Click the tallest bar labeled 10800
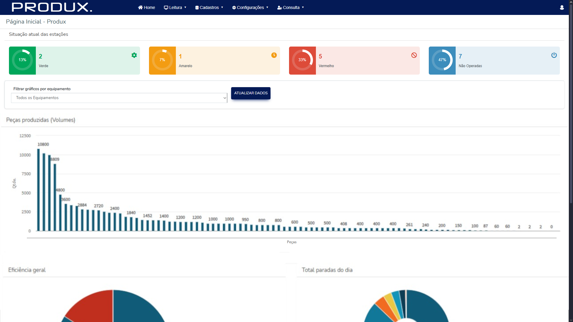Image resolution: width=573 pixels, height=322 pixels. [38, 190]
